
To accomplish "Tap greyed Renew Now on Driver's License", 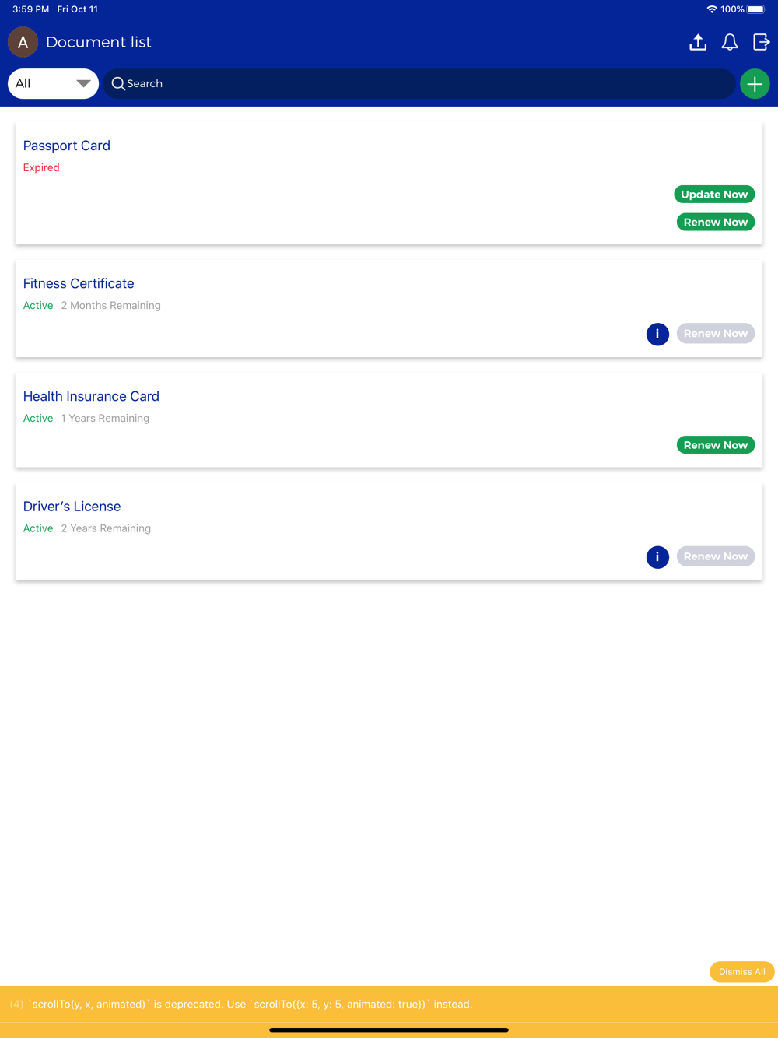I will pyautogui.click(x=716, y=556).
